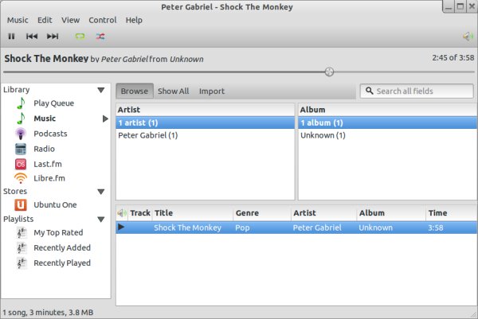Screen dimensions: 478x319
Task: Sort by the speaker status column header
Action: pyautogui.click(x=122, y=213)
